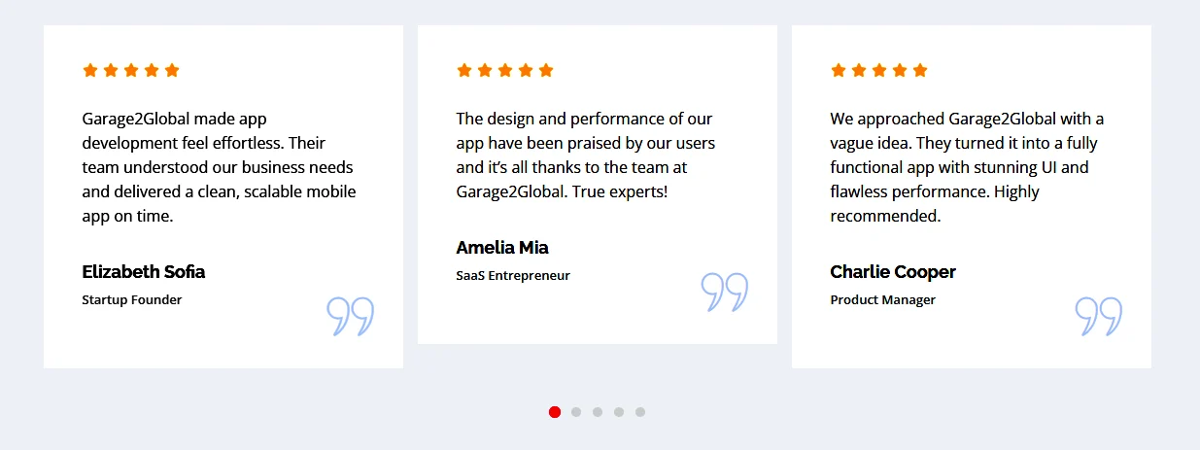
Task: Click the review text praising design and performance
Action: (x=586, y=156)
